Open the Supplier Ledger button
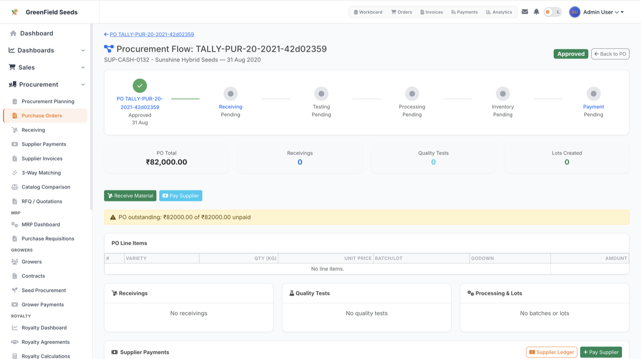This screenshot has height=359, width=641. (x=551, y=352)
